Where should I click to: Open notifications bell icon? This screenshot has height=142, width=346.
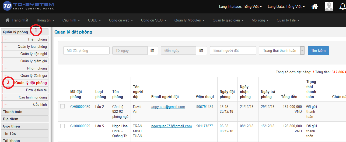point(342,6)
